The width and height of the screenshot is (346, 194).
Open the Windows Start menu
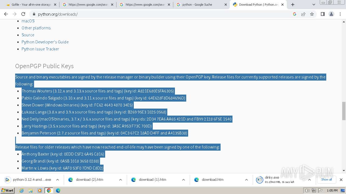coord(8,190)
